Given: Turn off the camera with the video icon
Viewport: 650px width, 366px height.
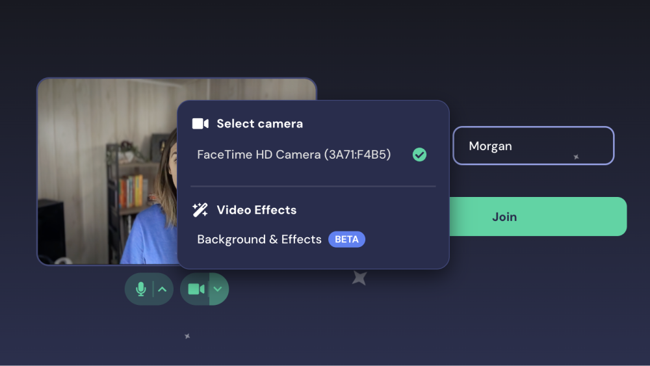Looking at the screenshot, I should (196, 289).
